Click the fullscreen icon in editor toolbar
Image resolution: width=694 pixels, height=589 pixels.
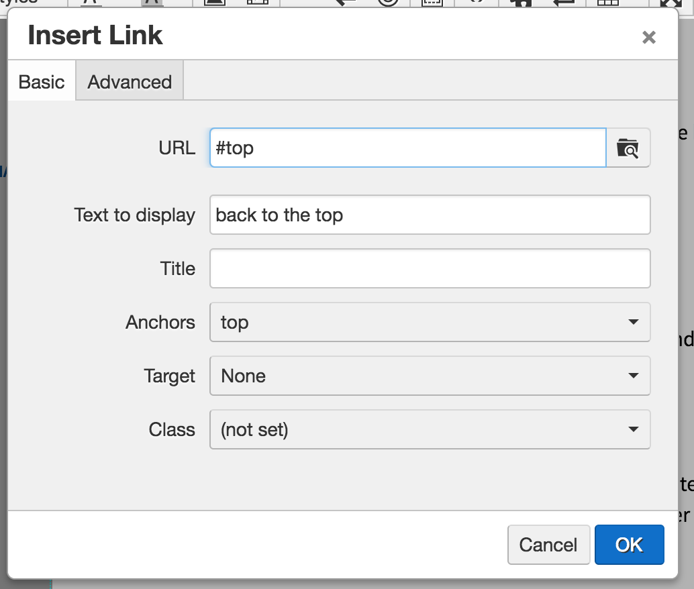point(671,3)
